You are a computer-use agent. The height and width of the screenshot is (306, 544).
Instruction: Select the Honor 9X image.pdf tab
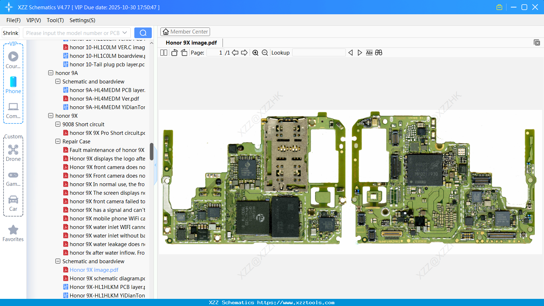191,43
